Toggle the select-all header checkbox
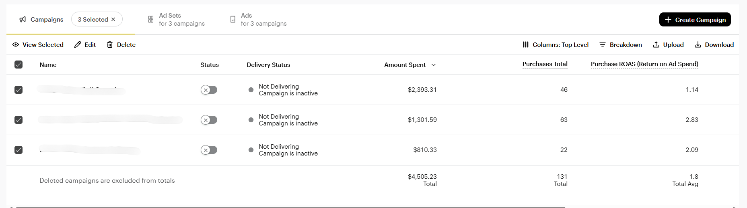Image resolution: width=747 pixels, height=208 pixels. coord(19,65)
